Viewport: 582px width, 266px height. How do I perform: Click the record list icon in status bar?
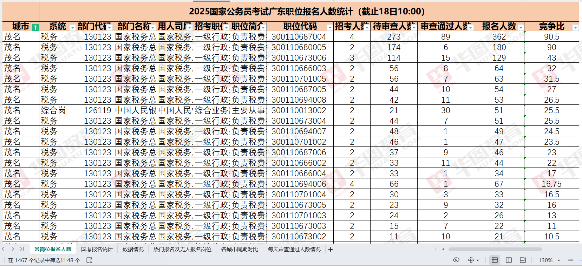89,260
